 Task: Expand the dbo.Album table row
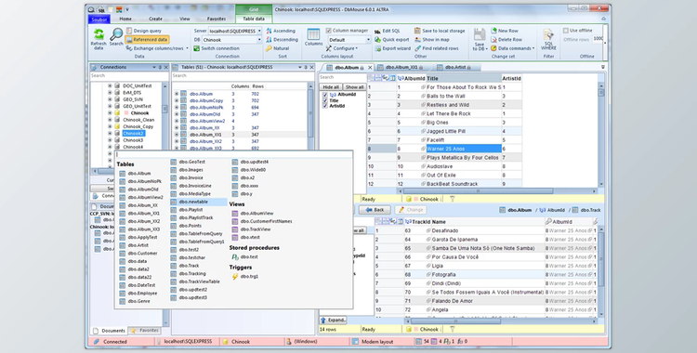(177, 94)
